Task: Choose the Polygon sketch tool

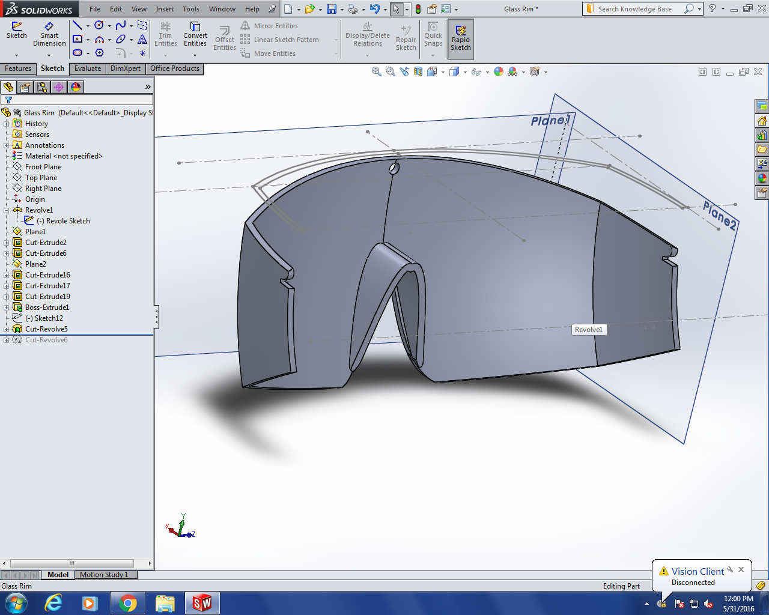Action: coord(100,53)
